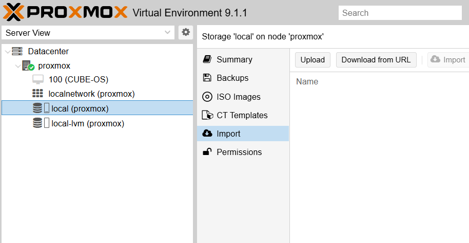Collapse the Datacenter tree node
The width and height of the screenshot is (469, 243).
pyautogui.click(x=7, y=52)
